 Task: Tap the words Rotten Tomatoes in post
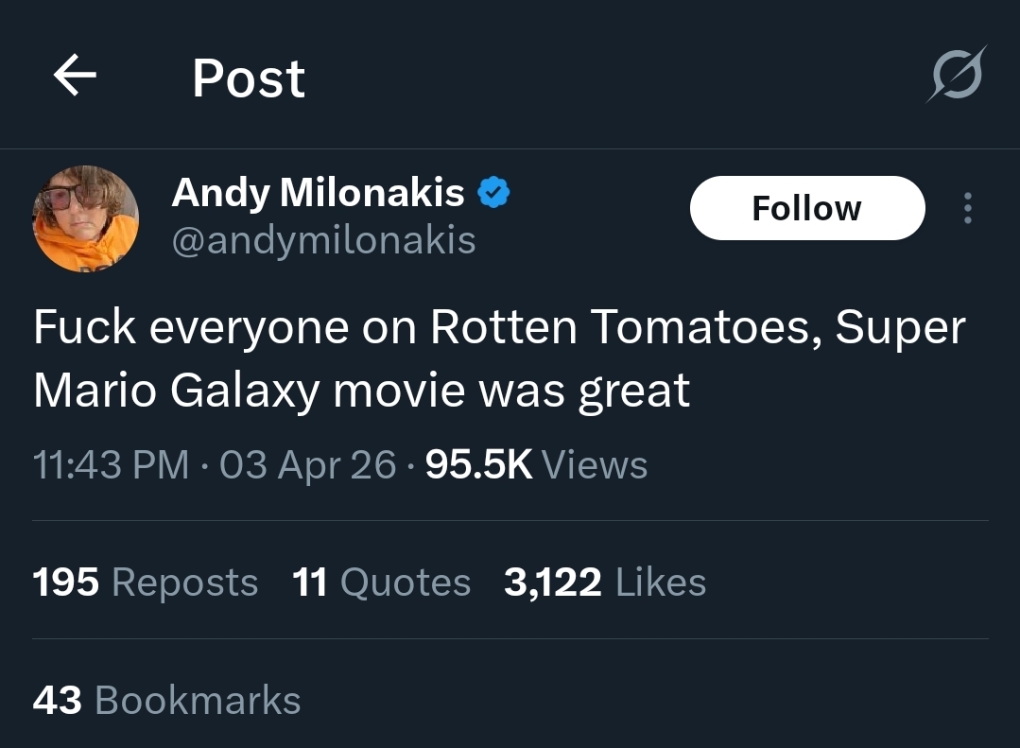[x=624, y=328]
